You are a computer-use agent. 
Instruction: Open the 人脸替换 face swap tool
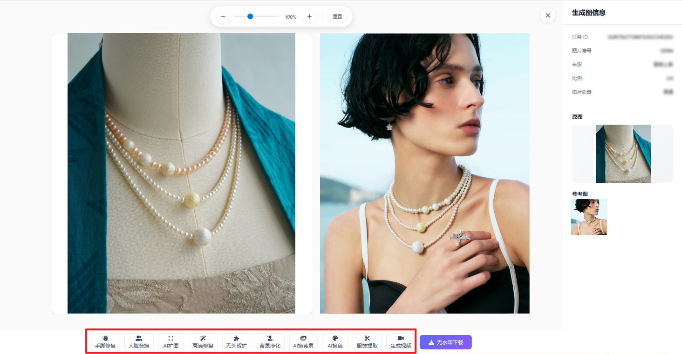click(x=139, y=342)
